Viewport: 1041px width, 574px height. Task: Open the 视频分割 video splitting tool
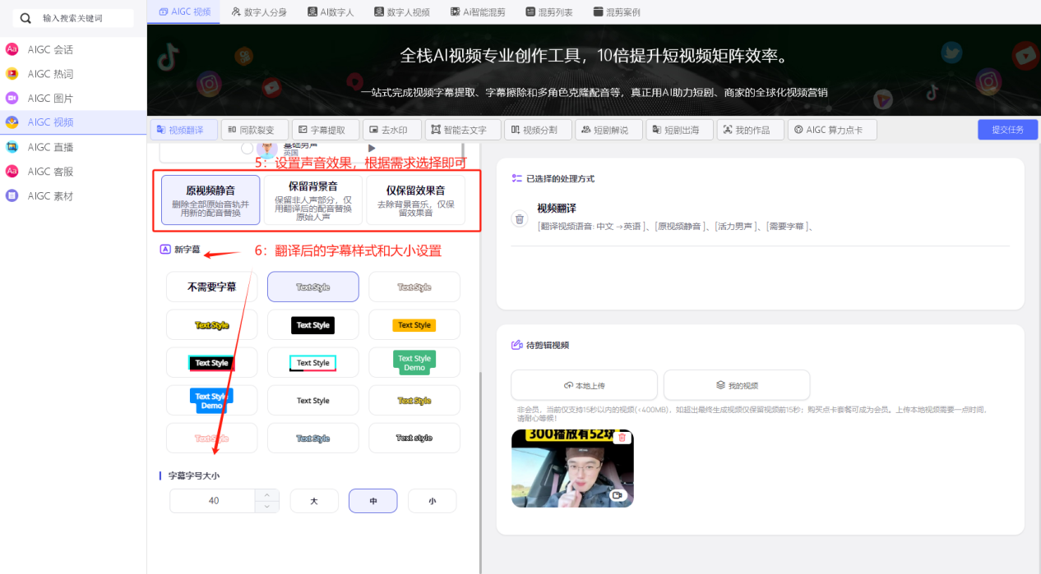[x=537, y=129]
